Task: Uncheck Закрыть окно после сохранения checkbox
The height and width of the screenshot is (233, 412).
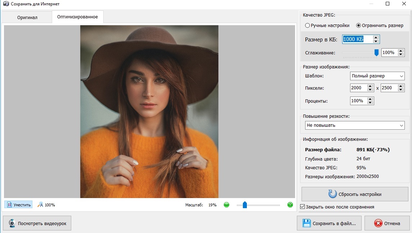Action: coord(302,207)
